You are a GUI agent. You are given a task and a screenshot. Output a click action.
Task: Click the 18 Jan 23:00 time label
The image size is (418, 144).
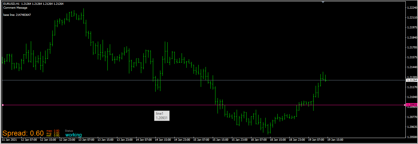click(x=297, y=140)
